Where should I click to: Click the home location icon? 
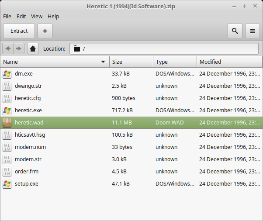pos(33,48)
